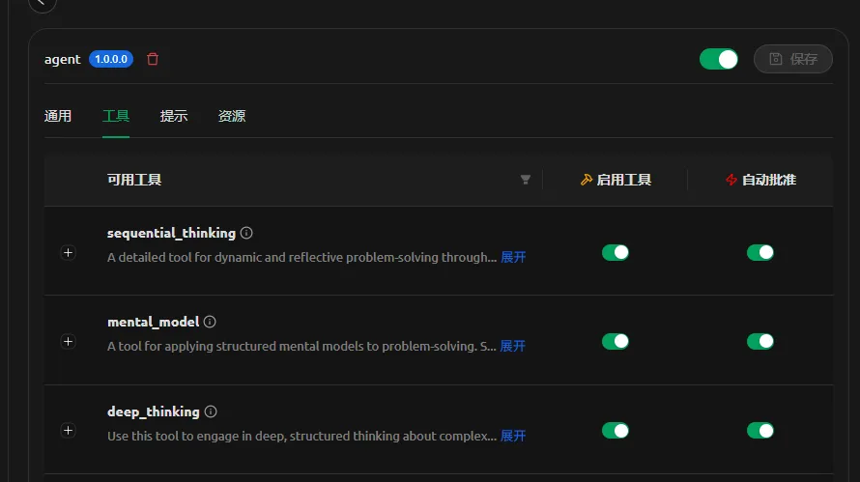Click the red trash delete icon beside agent
The height and width of the screenshot is (482, 860).
(153, 59)
